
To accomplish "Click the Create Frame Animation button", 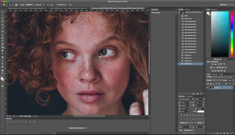I will click(76, 128).
